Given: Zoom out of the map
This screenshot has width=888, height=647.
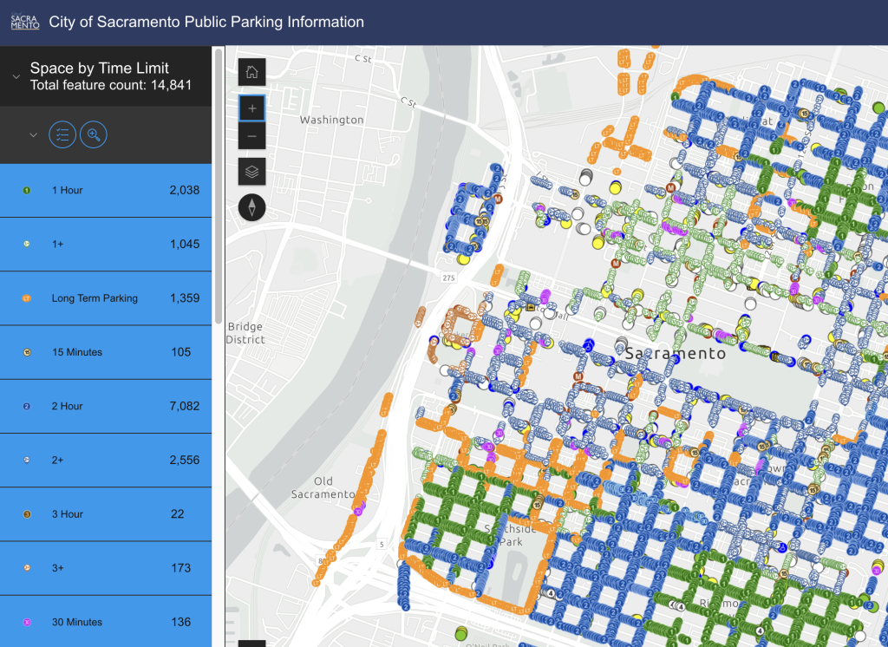Looking at the screenshot, I should click(x=251, y=136).
